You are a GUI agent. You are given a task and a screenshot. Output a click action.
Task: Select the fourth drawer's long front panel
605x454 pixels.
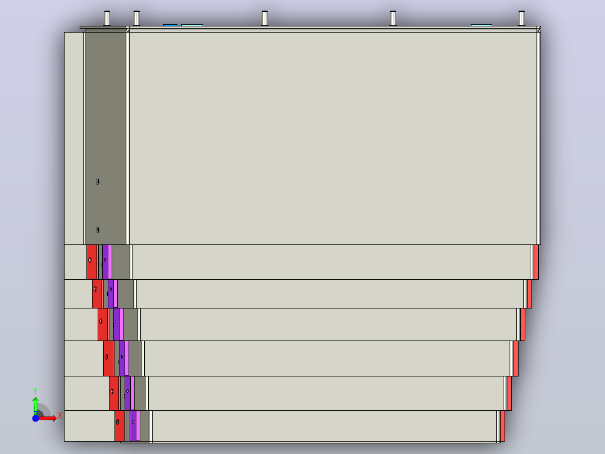coord(327,358)
